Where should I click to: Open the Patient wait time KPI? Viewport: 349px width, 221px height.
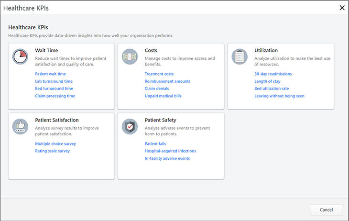point(50,74)
